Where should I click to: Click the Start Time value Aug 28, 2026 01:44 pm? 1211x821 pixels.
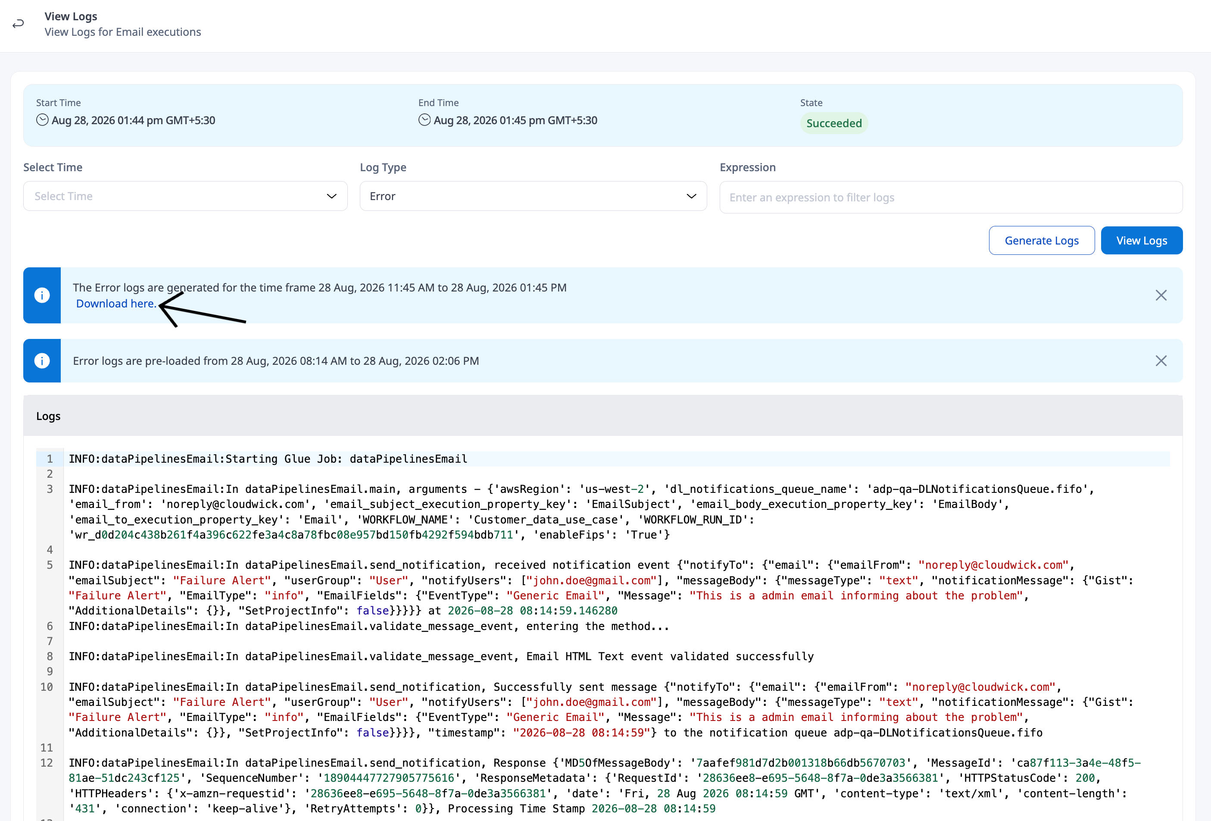click(133, 120)
